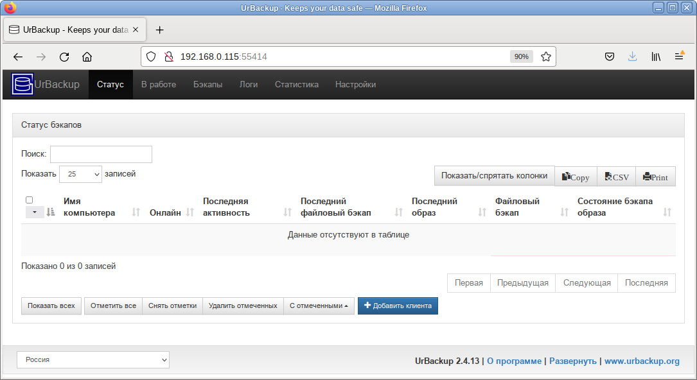Image resolution: width=697 pixels, height=380 pixels.
Task: Open the Бэкапы tab
Action: coord(207,84)
